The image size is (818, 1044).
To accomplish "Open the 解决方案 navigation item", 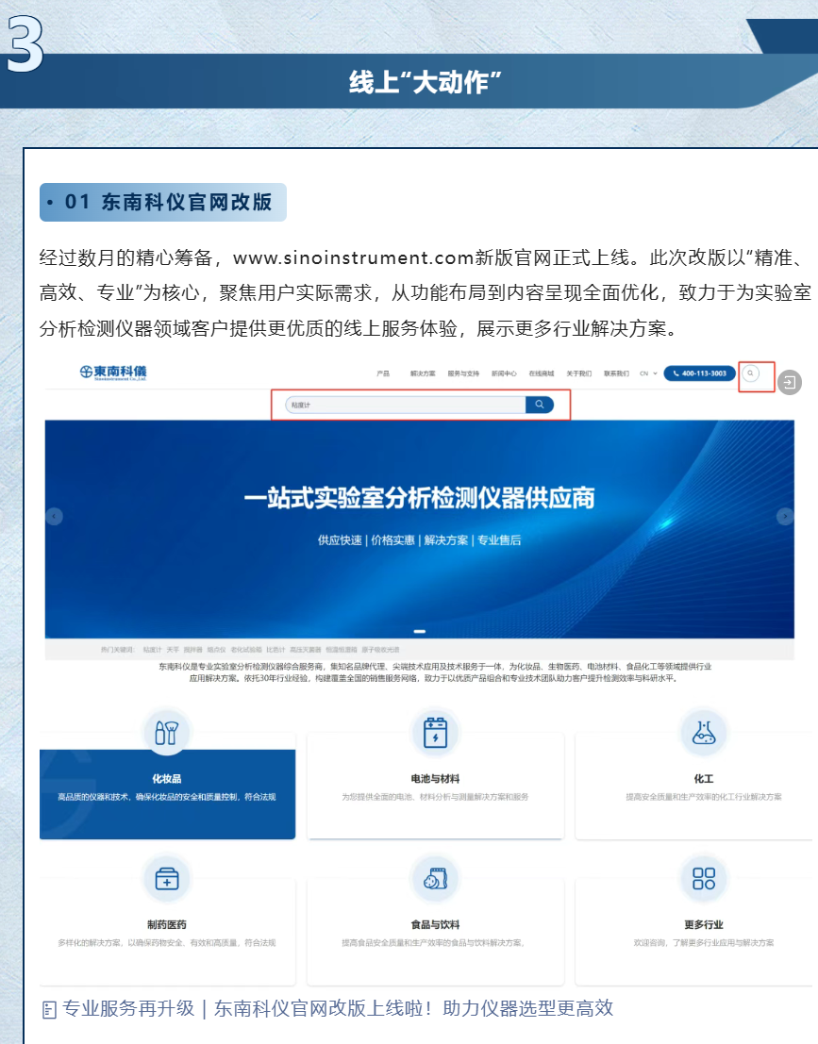I will coord(423,373).
